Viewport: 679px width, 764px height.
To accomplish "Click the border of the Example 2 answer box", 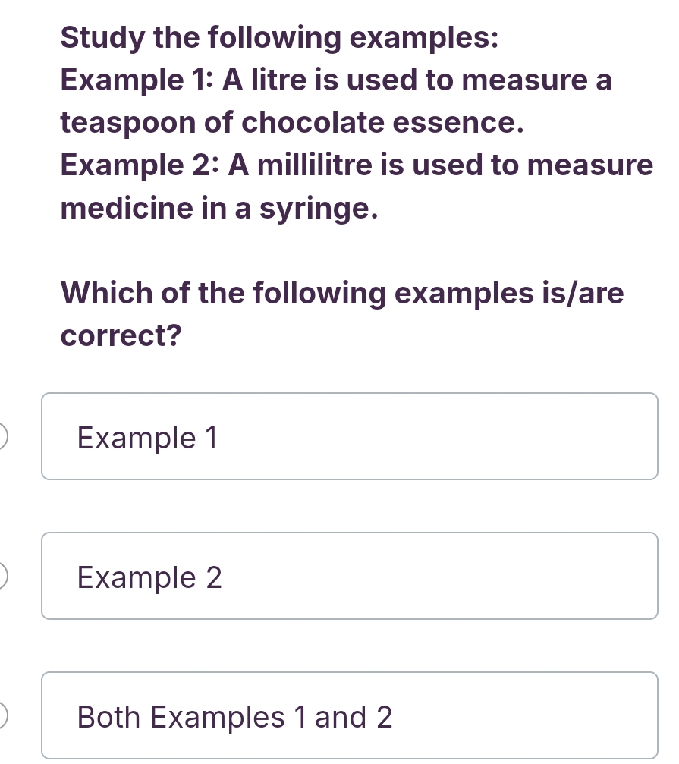I will point(349,533).
